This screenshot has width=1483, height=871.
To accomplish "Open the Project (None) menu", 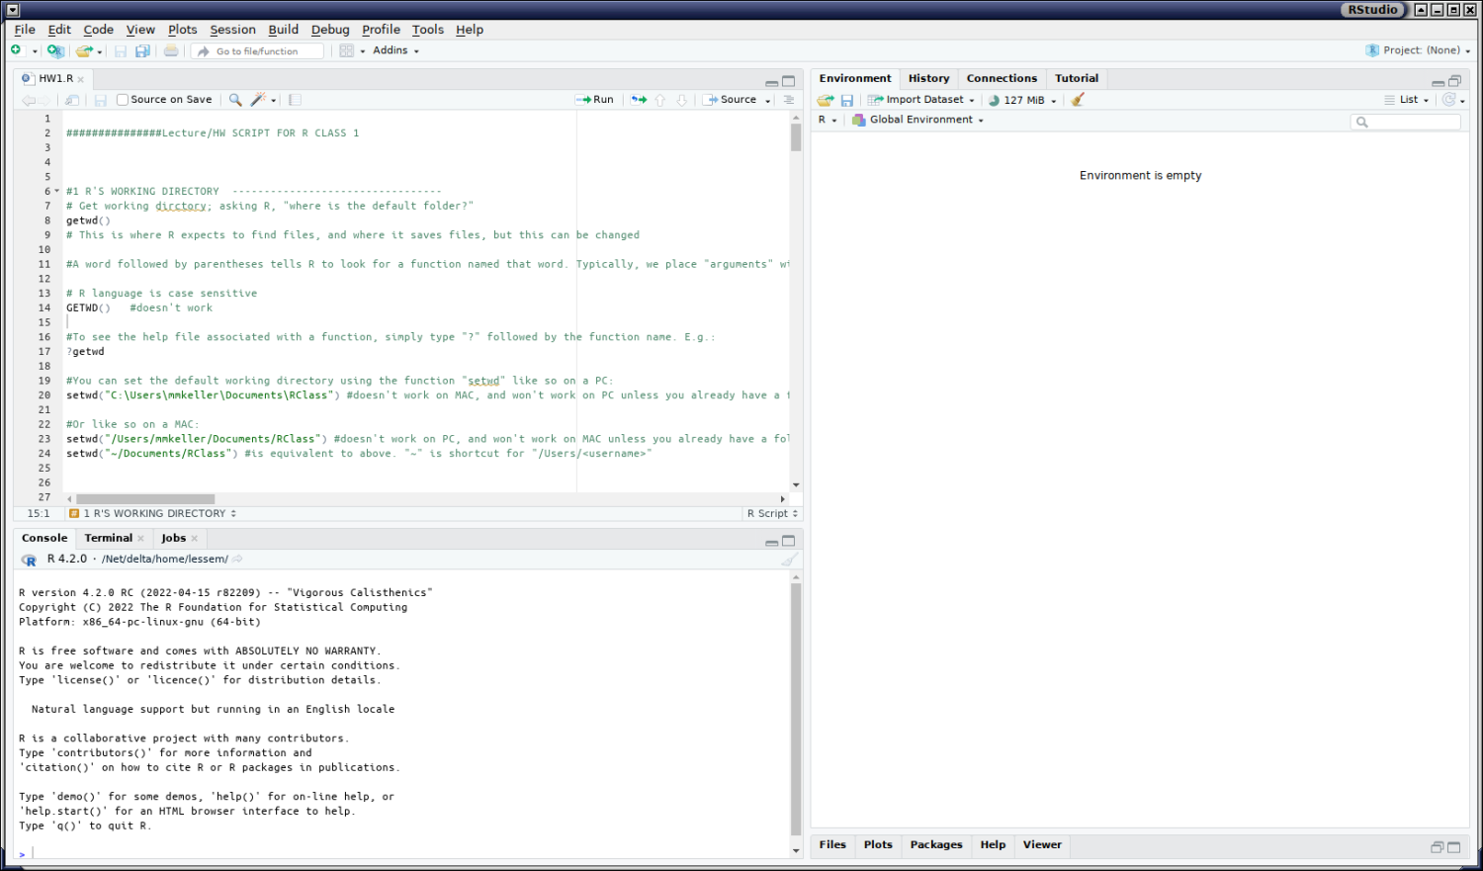I will (x=1417, y=50).
